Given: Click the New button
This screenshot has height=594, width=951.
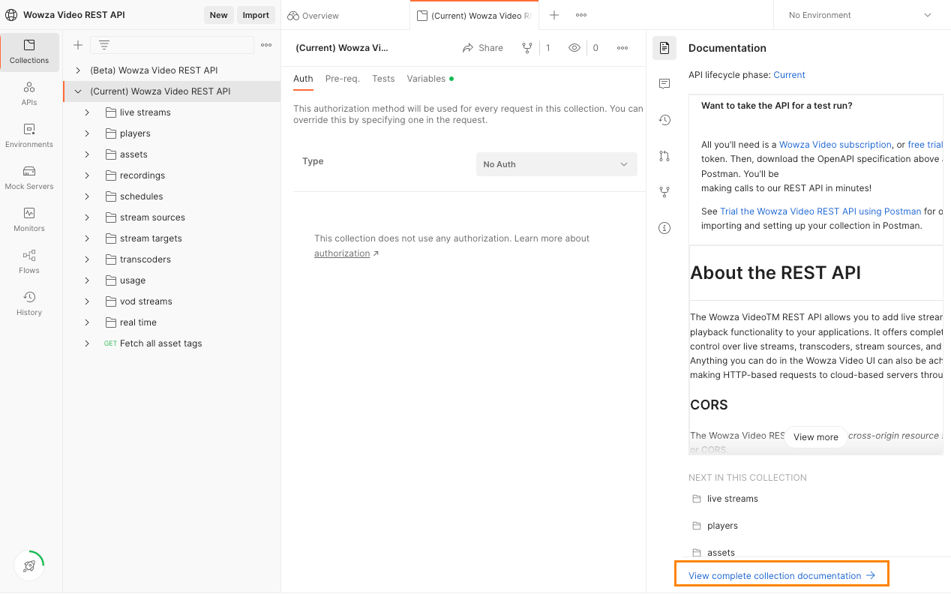Looking at the screenshot, I should (218, 15).
